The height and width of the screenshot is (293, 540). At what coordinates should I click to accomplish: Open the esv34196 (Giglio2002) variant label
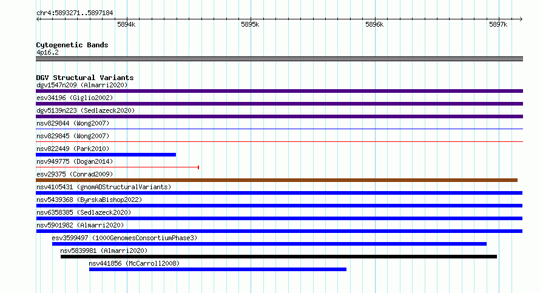coord(75,98)
